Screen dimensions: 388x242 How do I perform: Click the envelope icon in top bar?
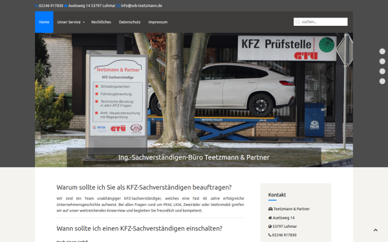click(x=118, y=6)
